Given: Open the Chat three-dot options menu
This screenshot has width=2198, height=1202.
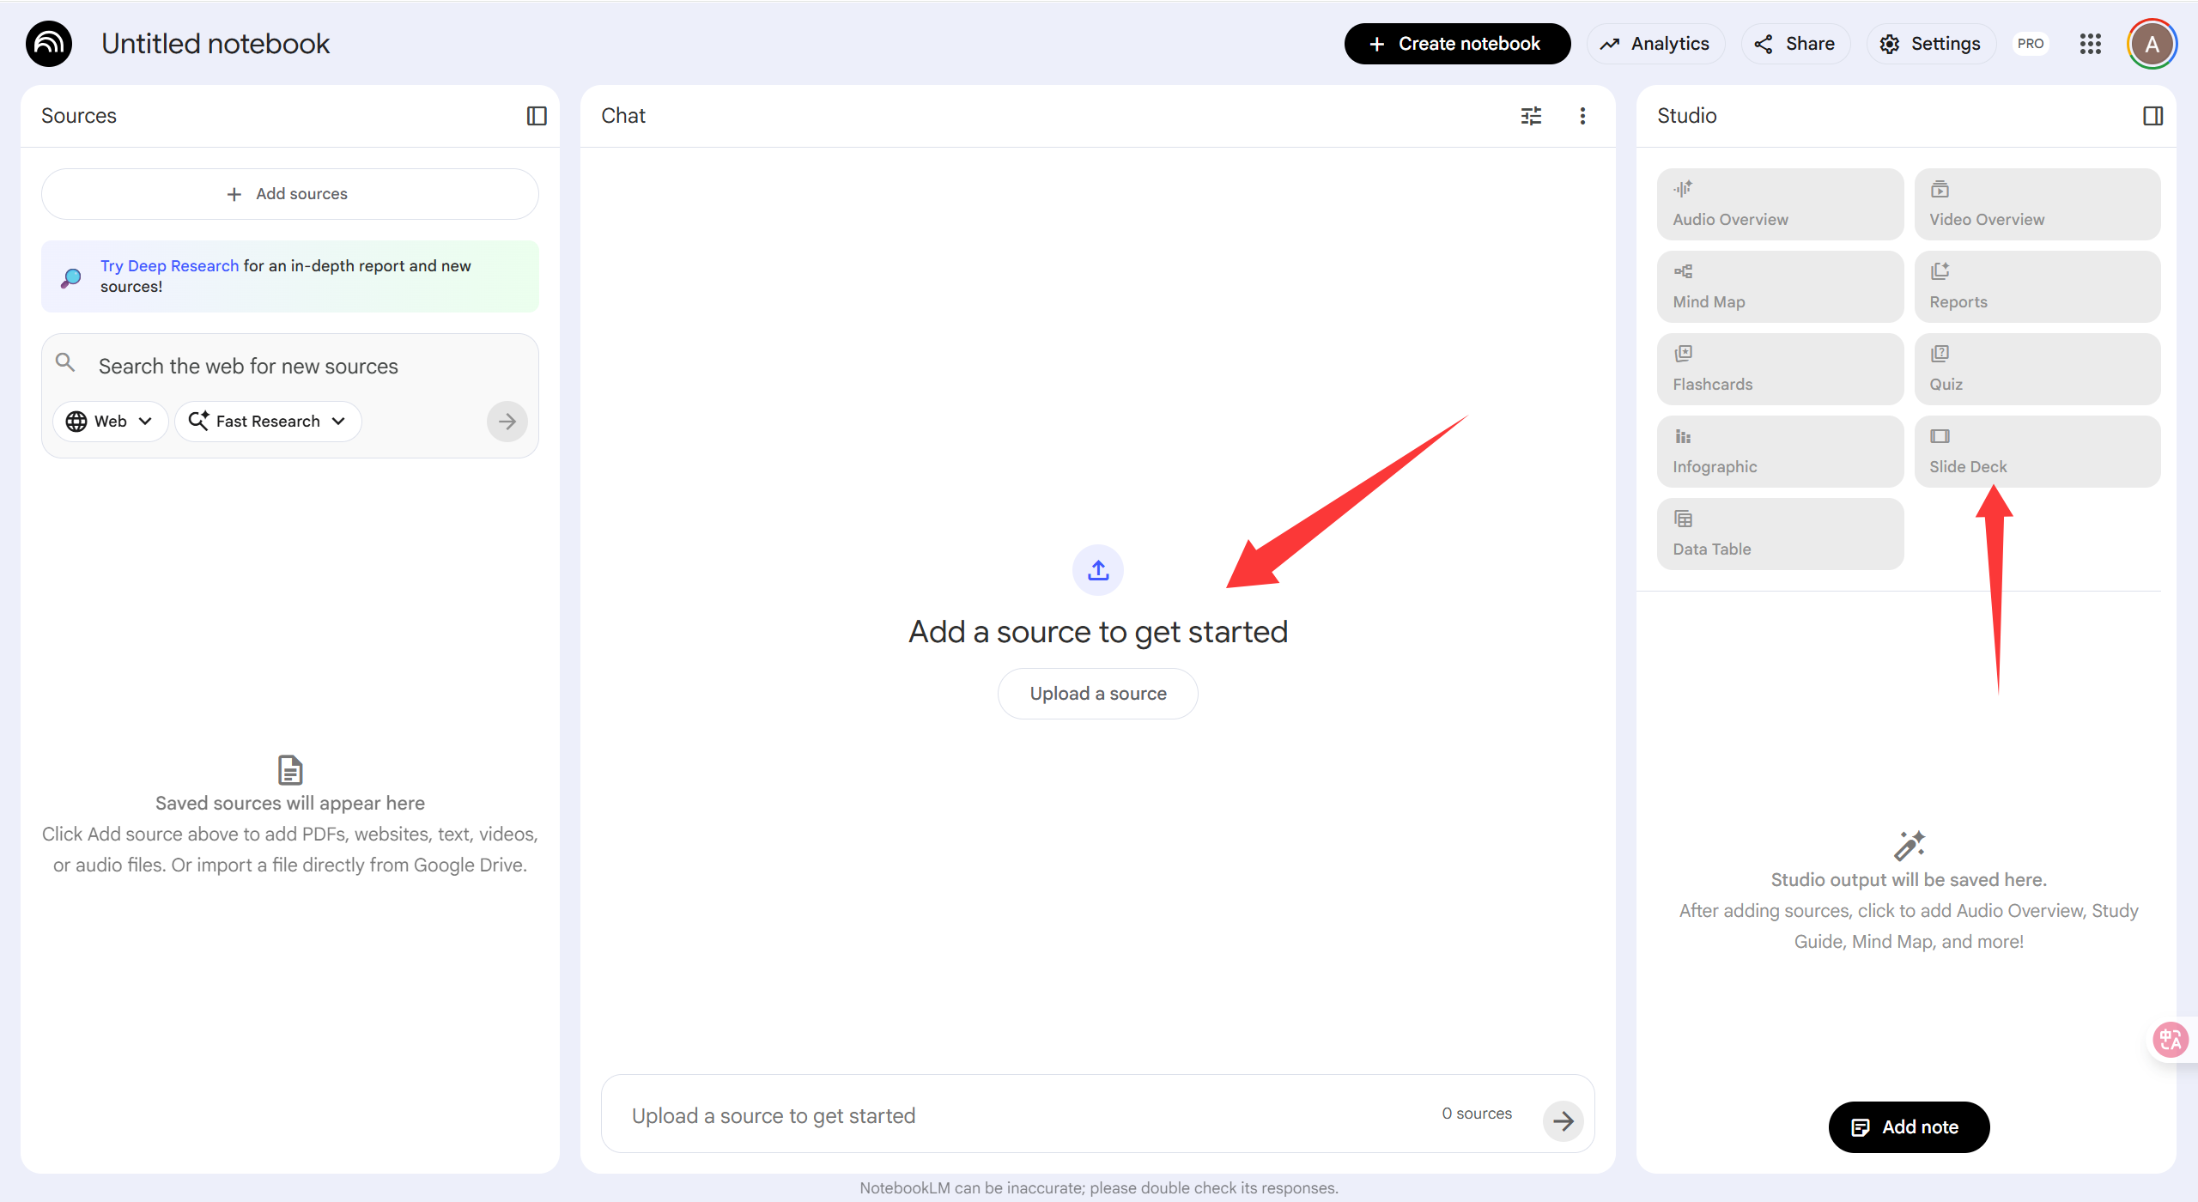Looking at the screenshot, I should point(1582,116).
